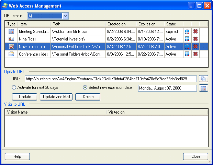Open Help

(x=17, y=156)
